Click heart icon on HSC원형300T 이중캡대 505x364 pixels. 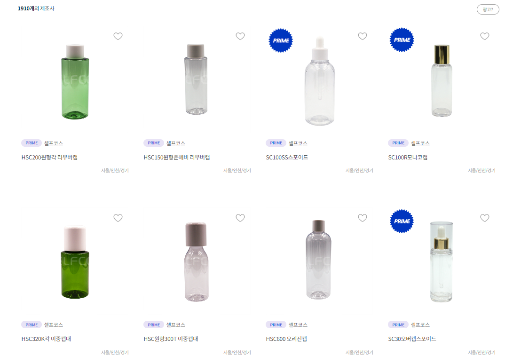click(x=240, y=218)
